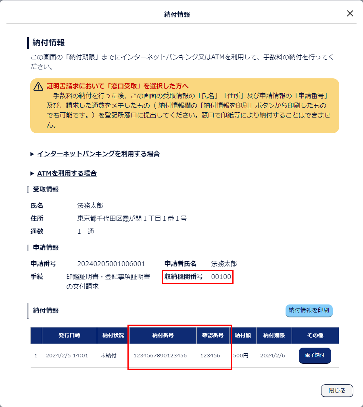Click the 確認番号 value 123456
Screen dimensions: 363x407
point(210,356)
